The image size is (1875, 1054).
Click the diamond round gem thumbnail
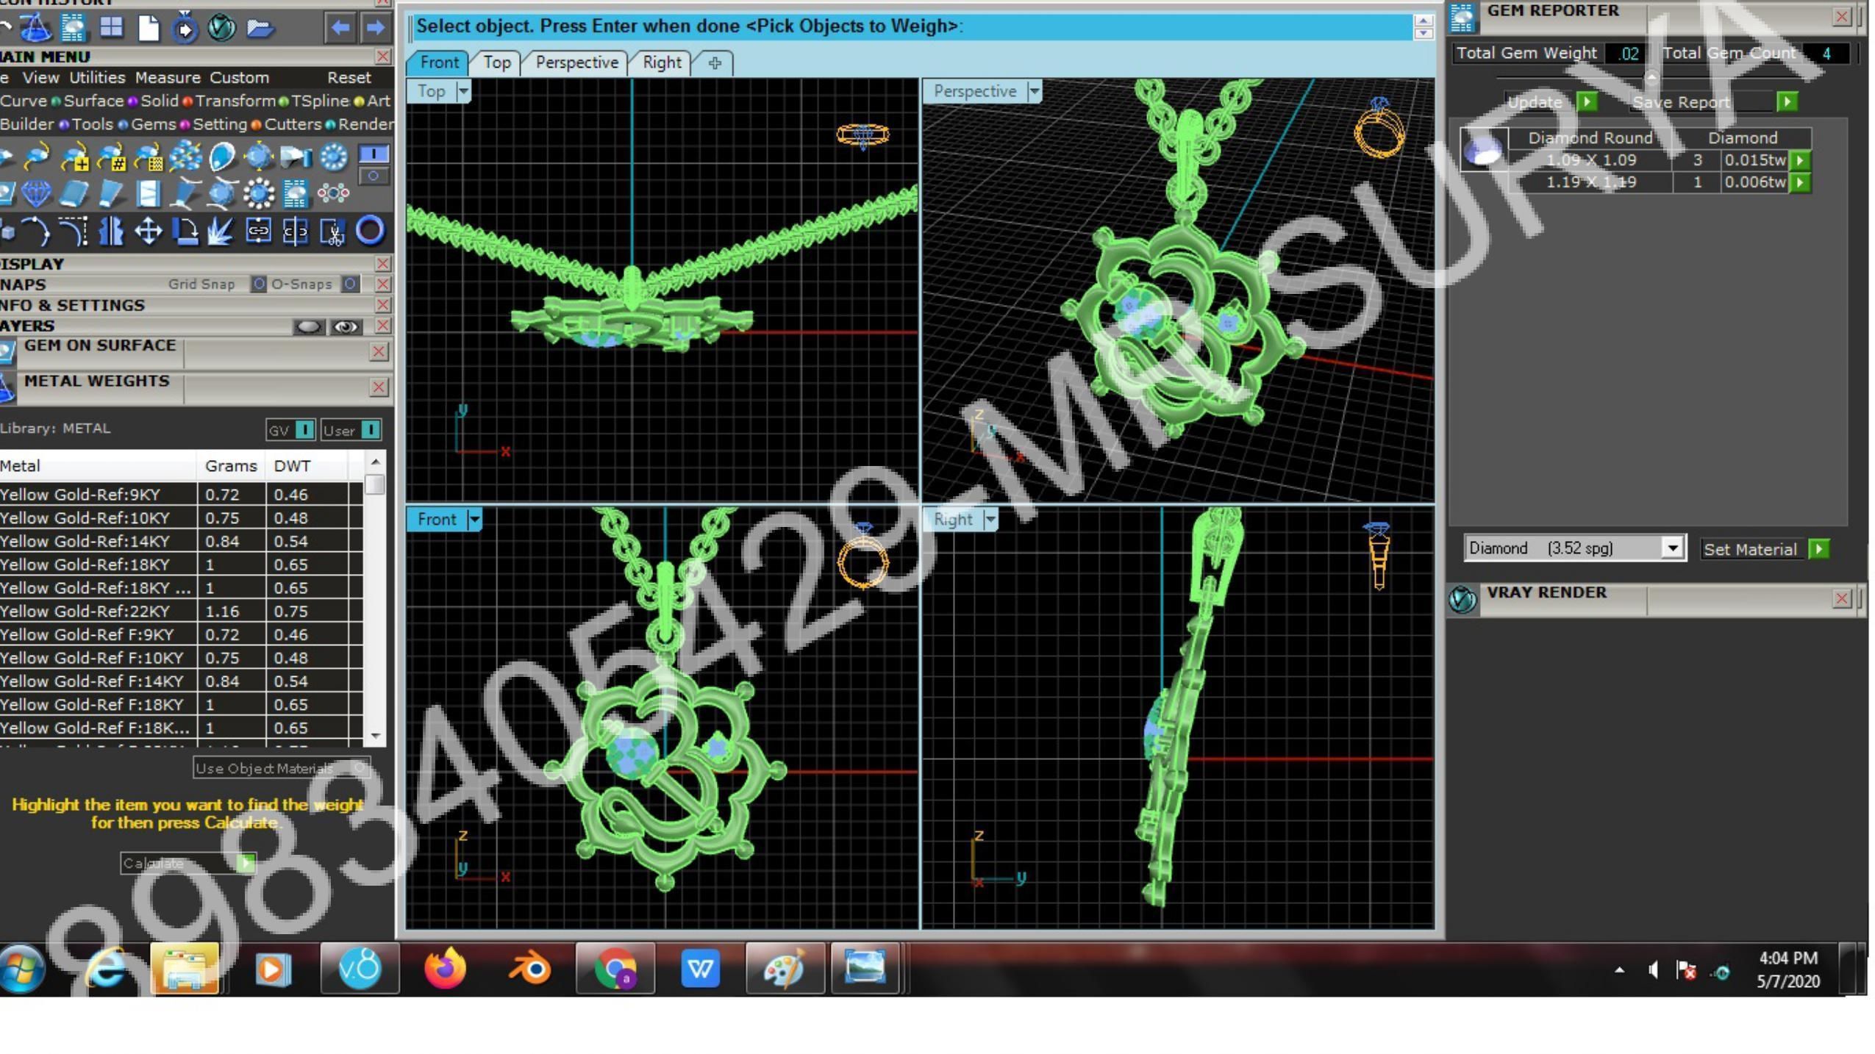click(x=1482, y=151)
